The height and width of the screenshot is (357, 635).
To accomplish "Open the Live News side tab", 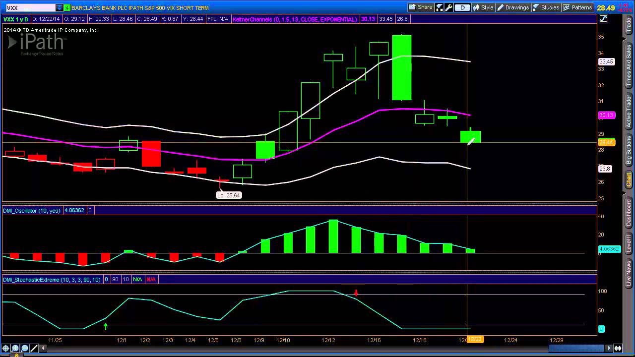I will (x=629, y=274).
